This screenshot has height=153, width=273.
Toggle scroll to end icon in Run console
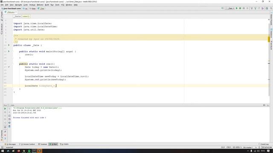tap(9, 119)
